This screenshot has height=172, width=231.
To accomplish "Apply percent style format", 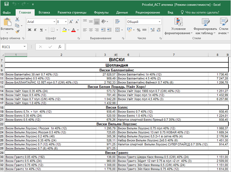I will pos(138,30).
